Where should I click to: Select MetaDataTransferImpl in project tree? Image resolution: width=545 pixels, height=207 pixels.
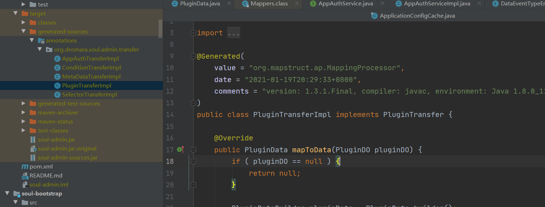pos(91,76)
